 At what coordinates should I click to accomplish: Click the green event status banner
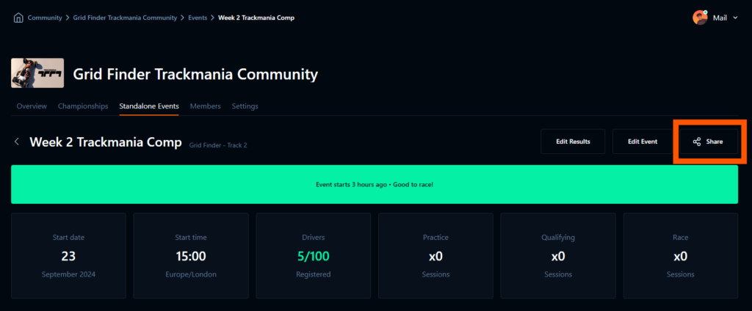375,184
